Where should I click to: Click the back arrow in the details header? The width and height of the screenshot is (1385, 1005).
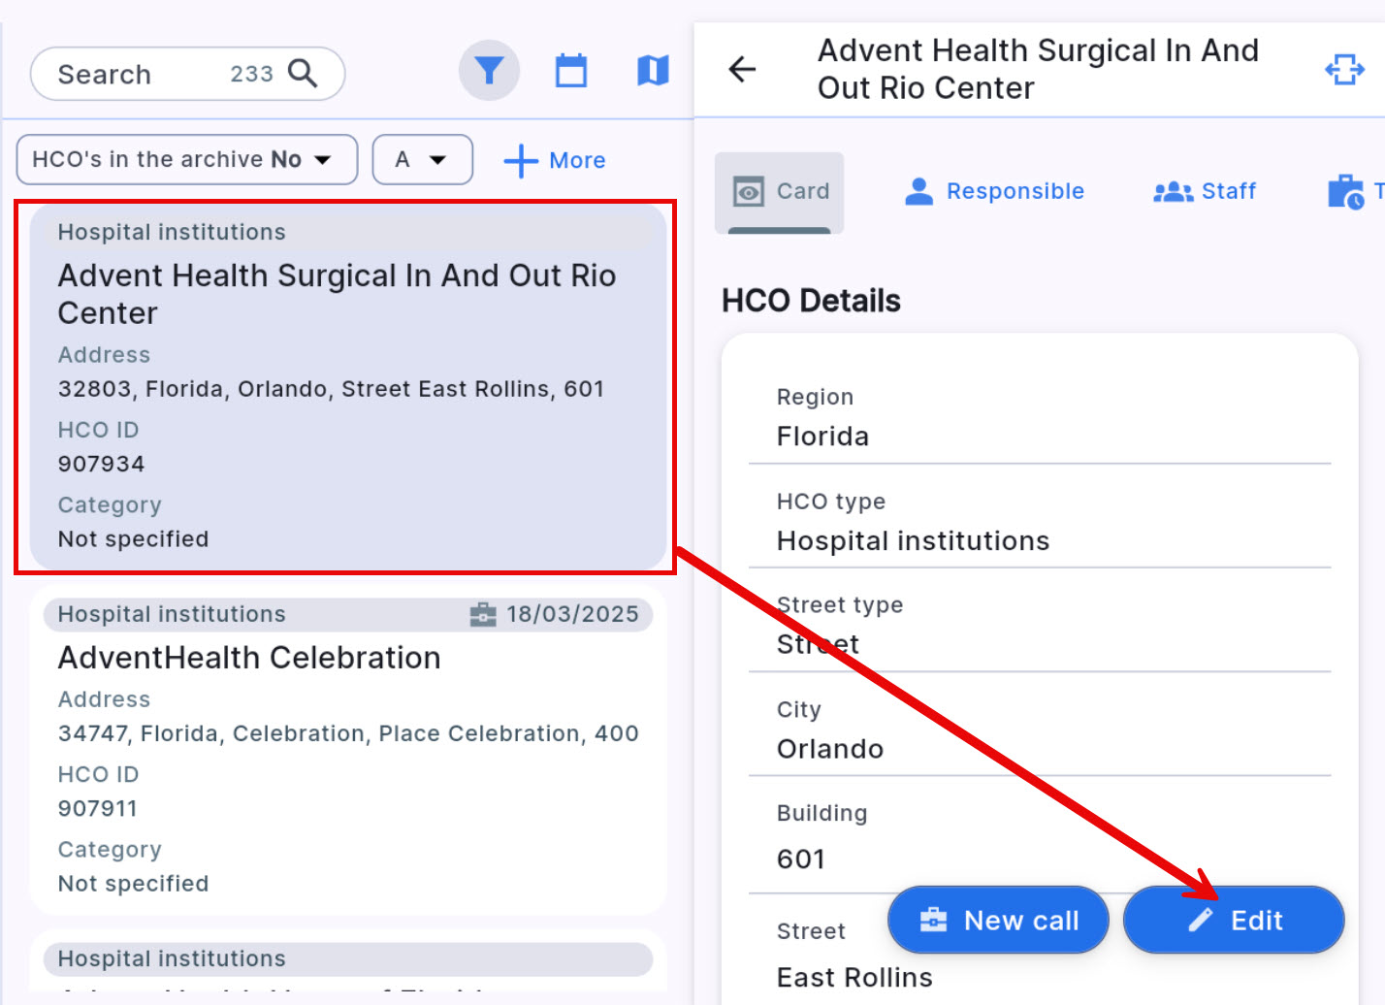click(742, 70)
